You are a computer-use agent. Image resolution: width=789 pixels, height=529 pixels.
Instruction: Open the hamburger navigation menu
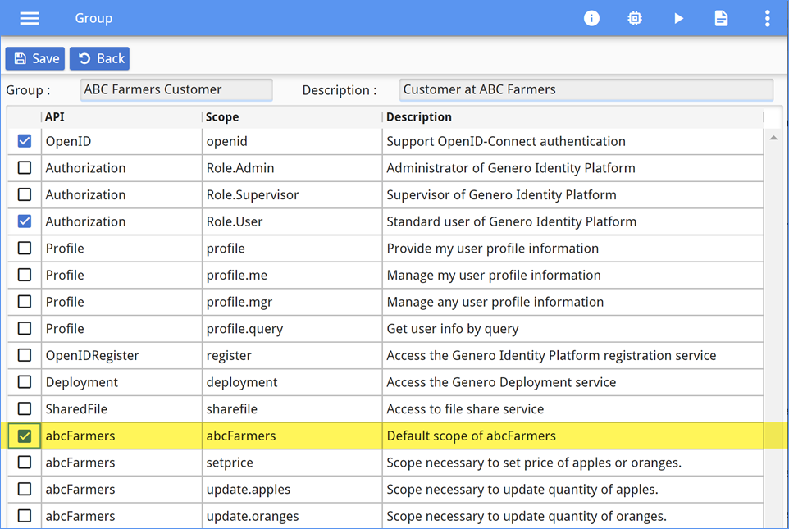(x=30, y=18)
